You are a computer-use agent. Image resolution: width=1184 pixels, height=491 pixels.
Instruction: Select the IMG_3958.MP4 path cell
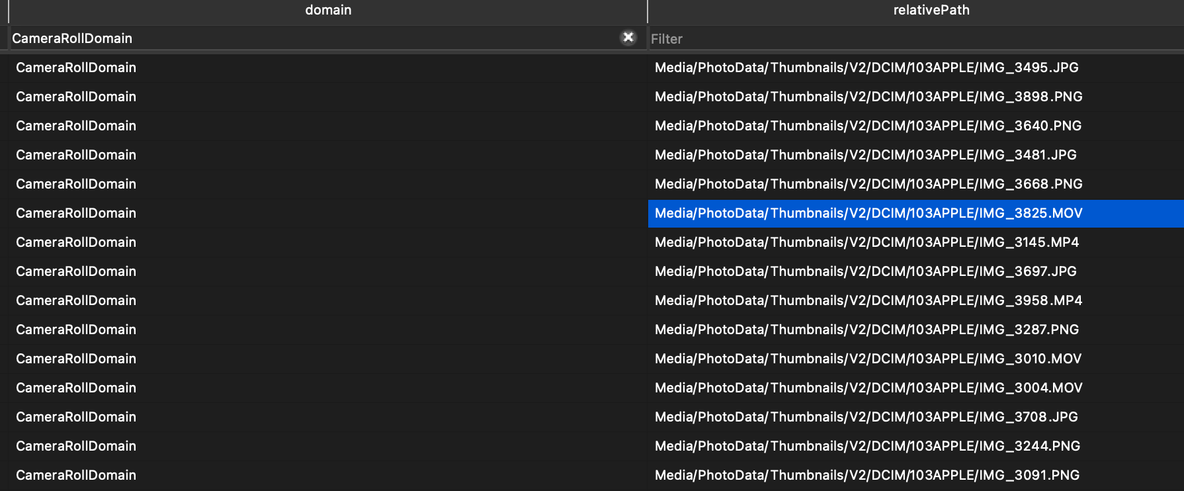point(868,300)
